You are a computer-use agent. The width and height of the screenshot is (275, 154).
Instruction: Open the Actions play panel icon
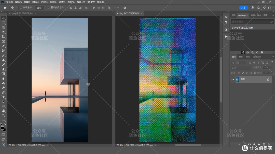click(x=226, y=36)
